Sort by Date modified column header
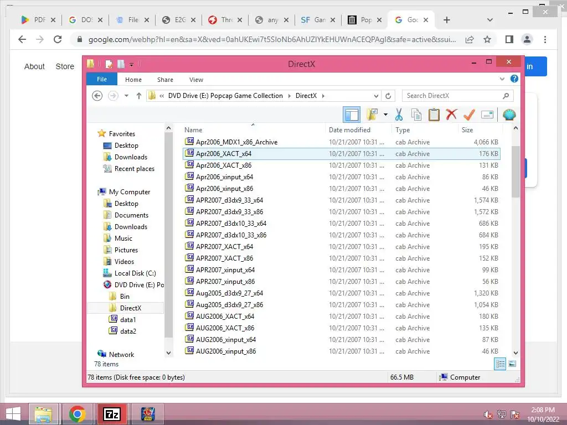The width and height of the screenshot is (567, 425). click(358, 129)
